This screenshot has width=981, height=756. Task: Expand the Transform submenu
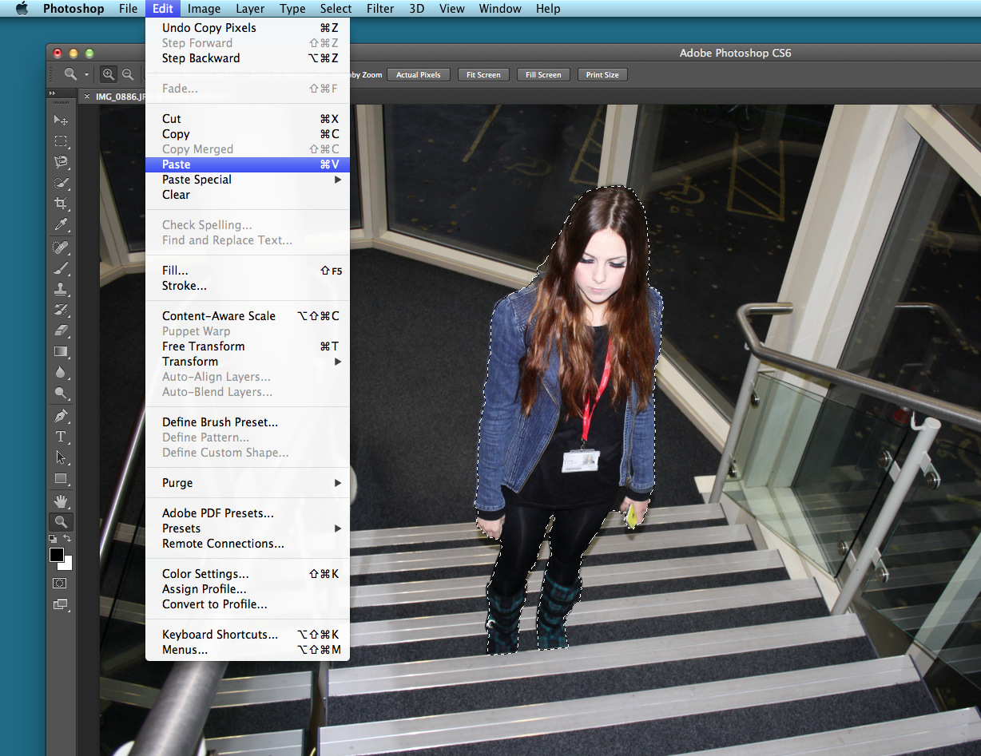click(338, 362)
